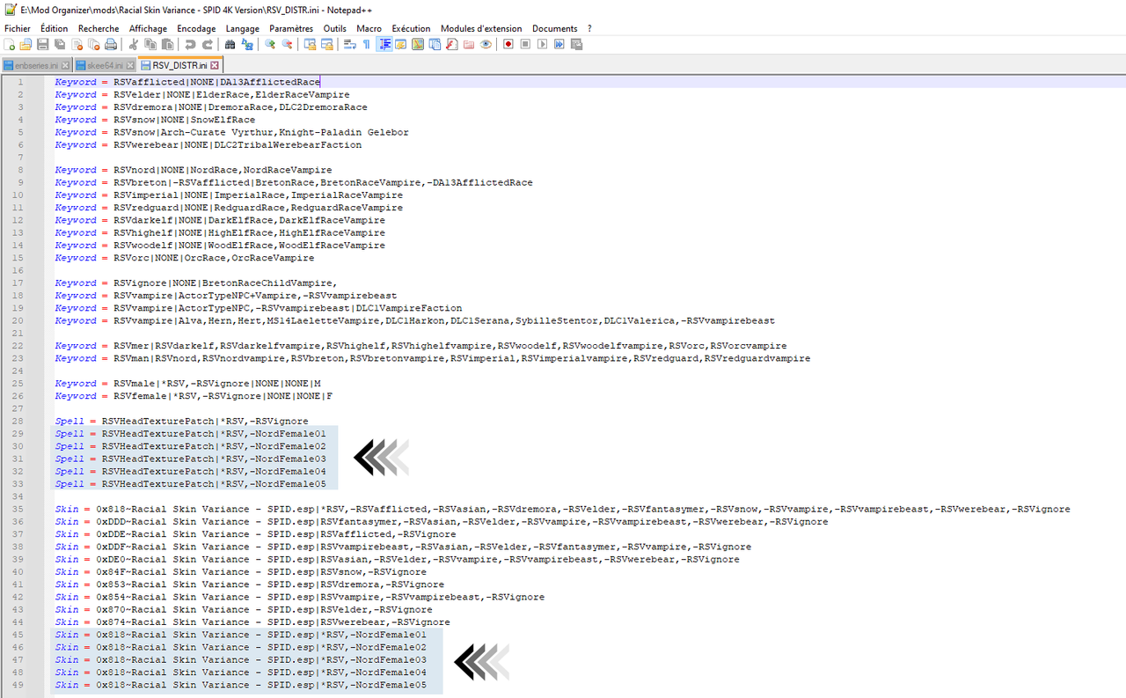
Task: Open the Encodage menu
Action: click(196, 28)
